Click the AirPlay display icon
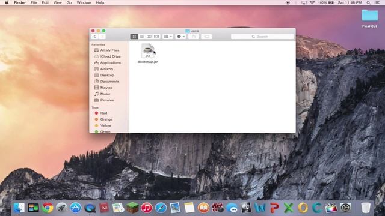Screen dimensions: 385x216 (304, 2)
